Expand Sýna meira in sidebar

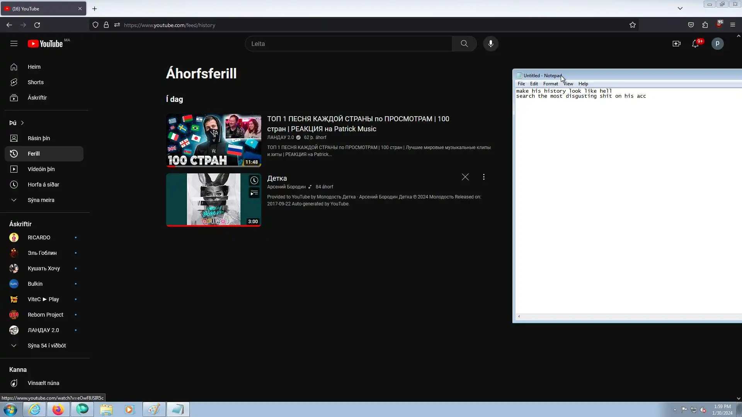41,200
